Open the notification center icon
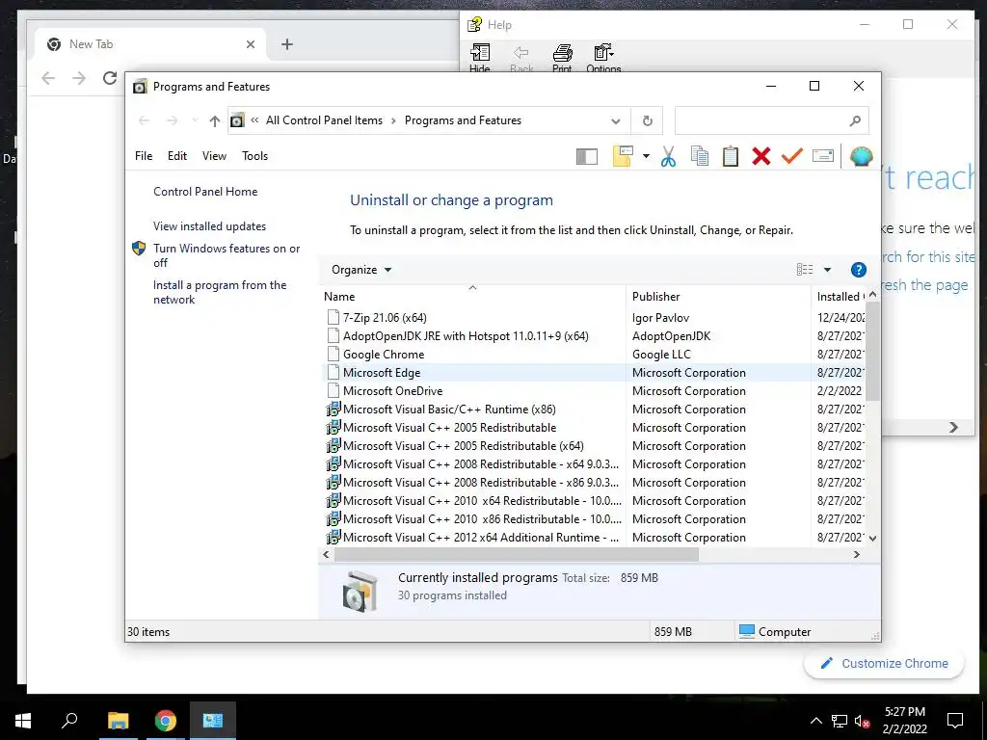This screenshot has height=740, width=987. point(955,721)
